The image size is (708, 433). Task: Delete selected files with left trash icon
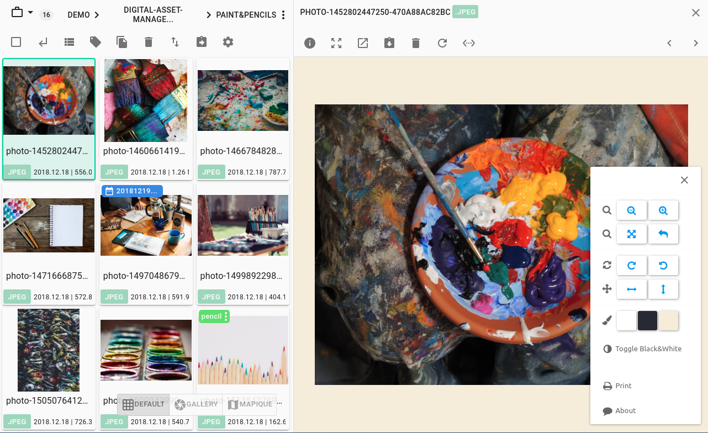148,42
